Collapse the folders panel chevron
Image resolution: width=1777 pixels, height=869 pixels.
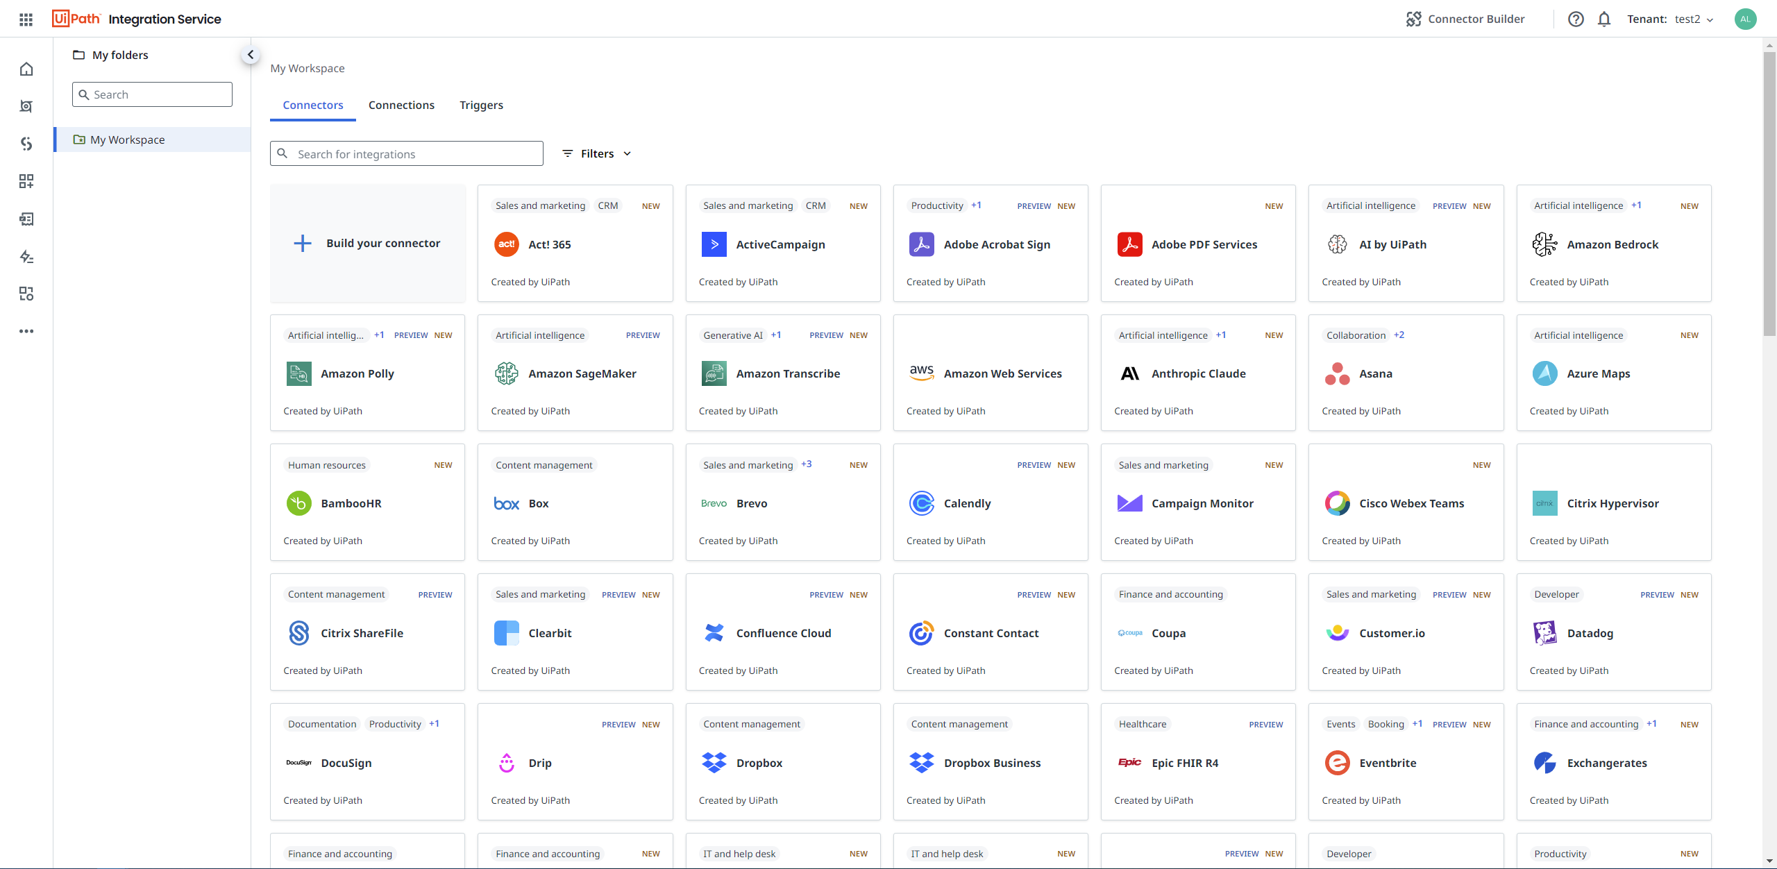(251, 54)
